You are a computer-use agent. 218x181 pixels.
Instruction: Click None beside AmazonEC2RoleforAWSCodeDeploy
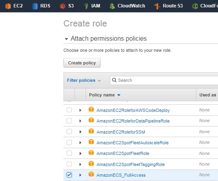pyautogui.click(x=204, y=110)
